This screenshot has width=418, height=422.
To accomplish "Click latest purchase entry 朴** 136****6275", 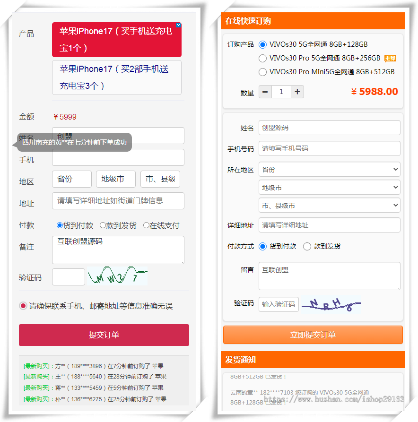I will point(95,399).
